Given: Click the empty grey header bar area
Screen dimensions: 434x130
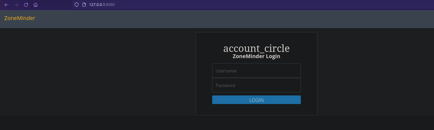Looking at the screenshot, I should pos(216,19).
